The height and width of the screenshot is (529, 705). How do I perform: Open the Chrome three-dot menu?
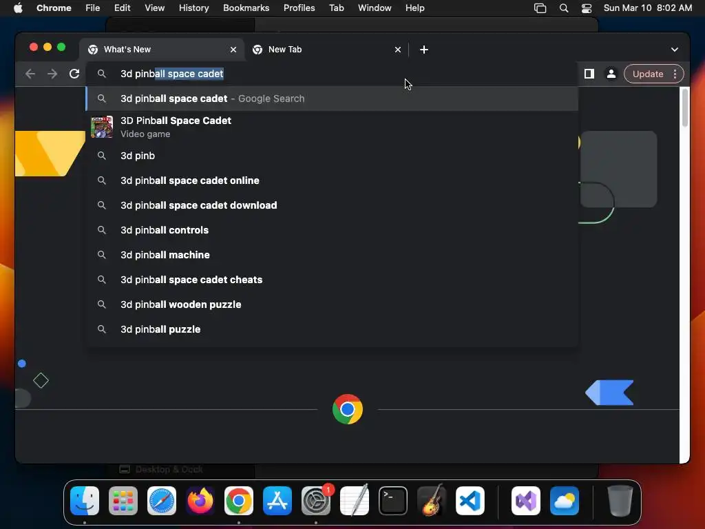tap(675, 74)
